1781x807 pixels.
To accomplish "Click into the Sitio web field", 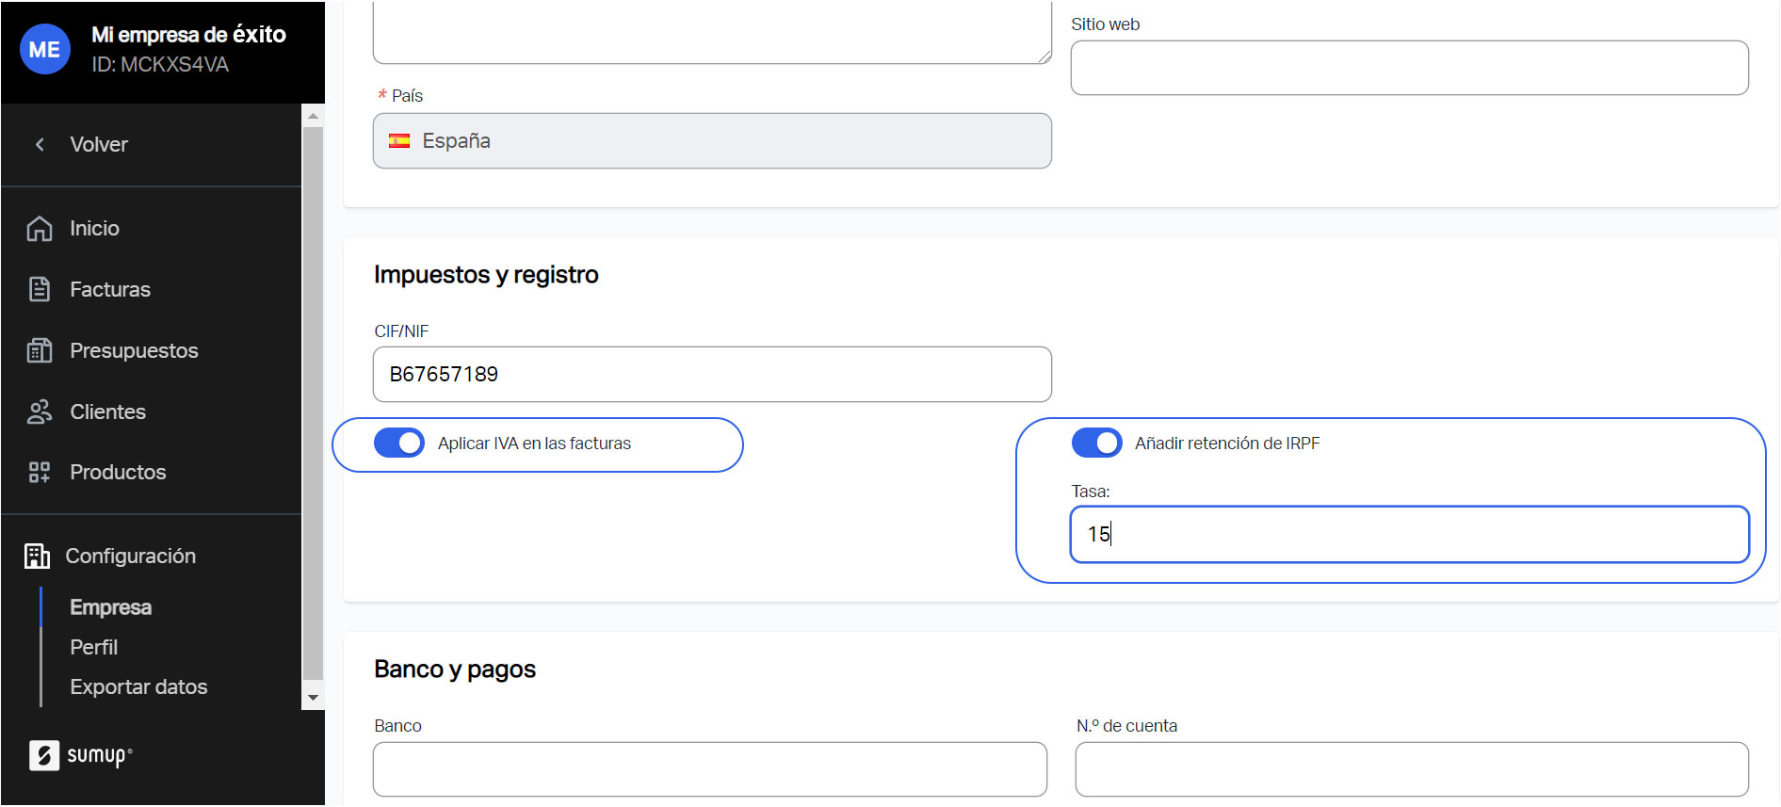I will coord(1409,68).
